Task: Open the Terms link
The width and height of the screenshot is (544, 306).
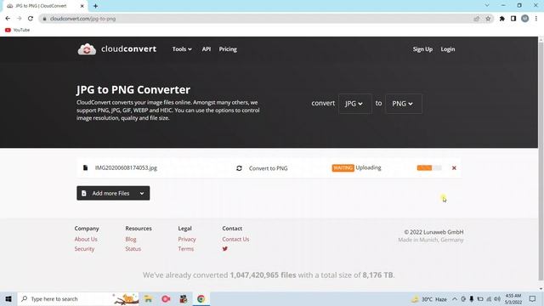Action: pos(186,249)
